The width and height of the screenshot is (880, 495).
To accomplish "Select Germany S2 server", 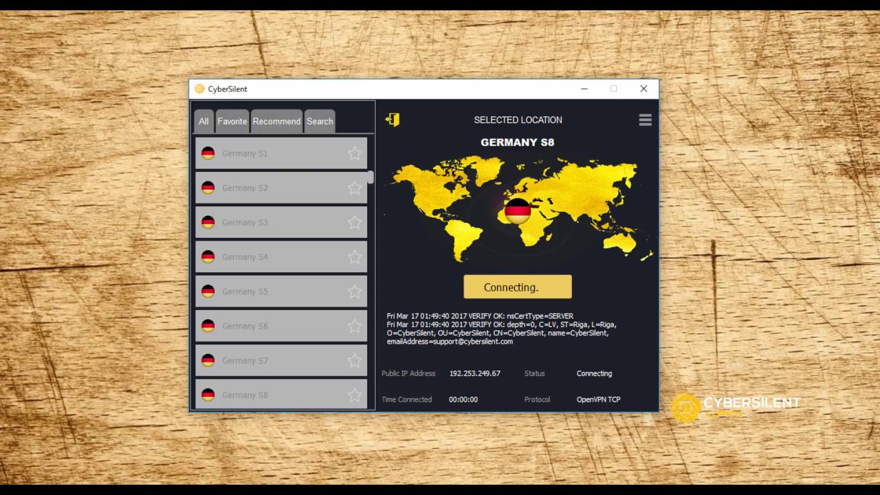I will [281, 188].
